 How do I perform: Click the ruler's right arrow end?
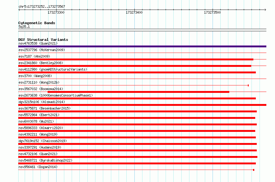point(265,10)
